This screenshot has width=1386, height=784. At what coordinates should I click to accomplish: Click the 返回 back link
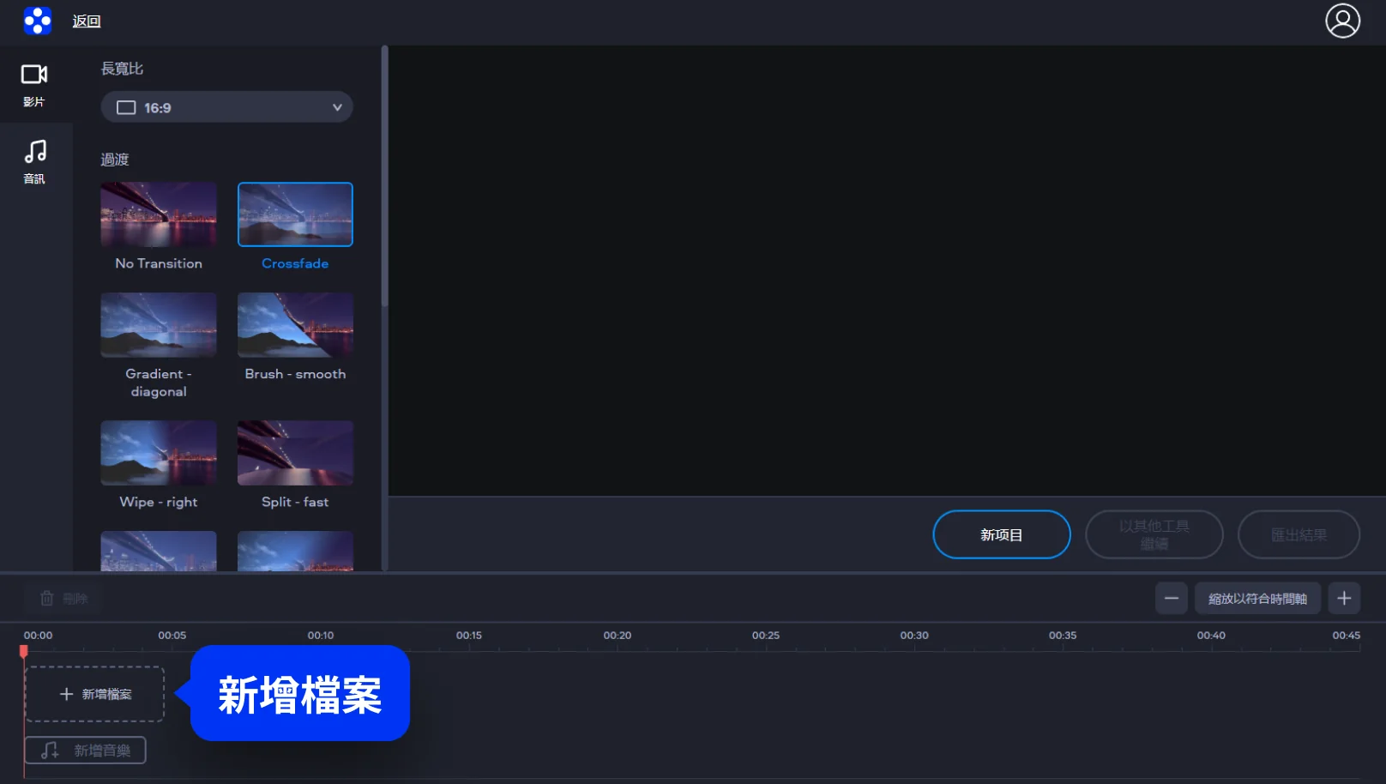(86, 21)
